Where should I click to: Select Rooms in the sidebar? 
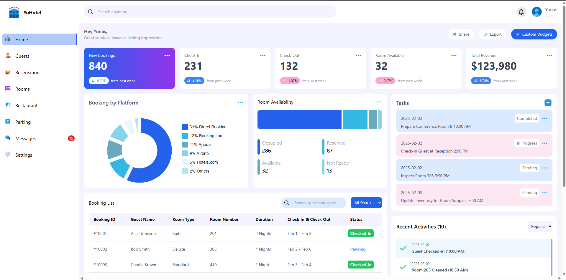pos(22,89)
